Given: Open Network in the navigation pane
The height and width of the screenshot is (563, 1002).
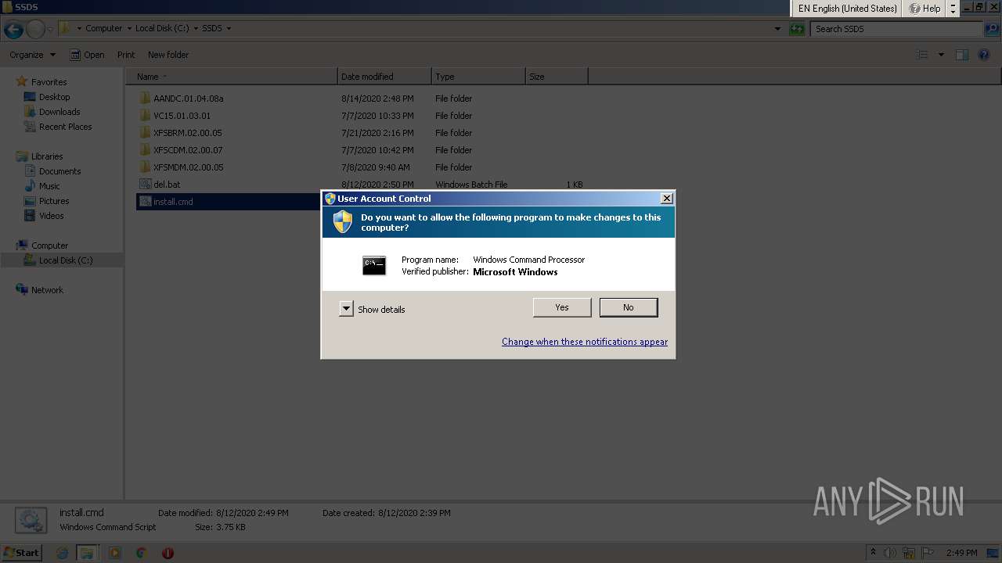Looking at the screenshot, I should point(47,290).
